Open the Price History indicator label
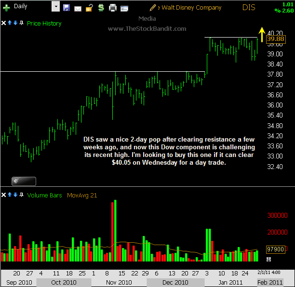Image resolution: width=295 pixels, height=287 pixels. [44, 23]
